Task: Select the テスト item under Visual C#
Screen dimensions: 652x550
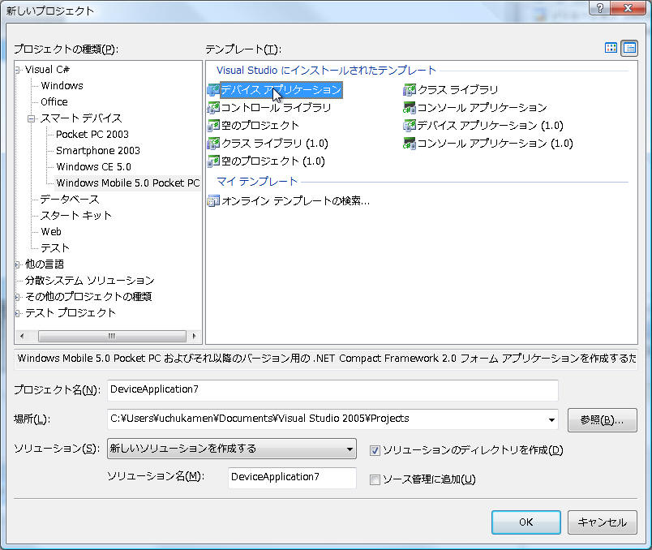Action: [x=55, y=248]
